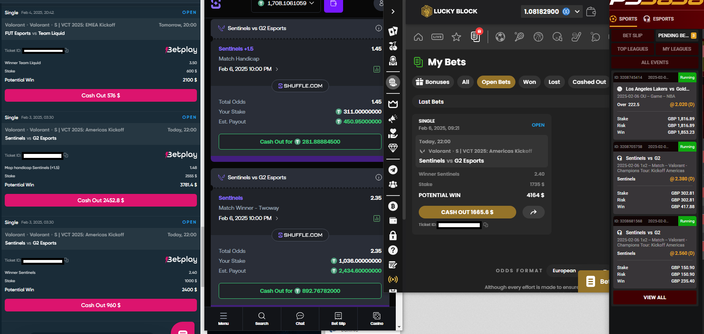Open the Shuffle balance 1,708.1061059 dropdown

click(286, 3)
